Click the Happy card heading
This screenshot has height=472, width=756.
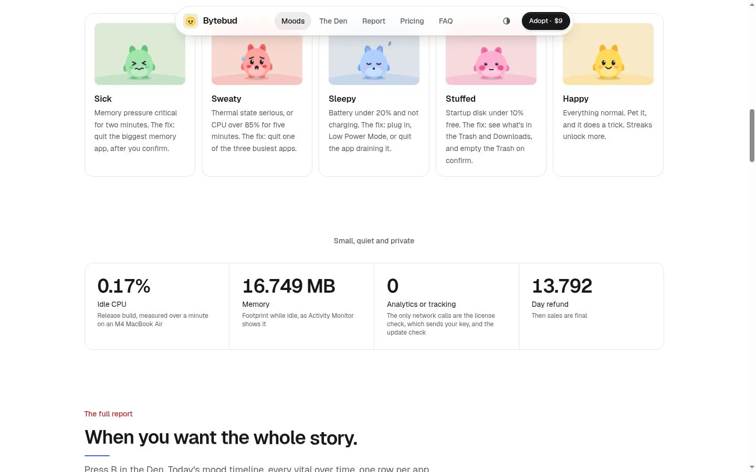[575, 99]
